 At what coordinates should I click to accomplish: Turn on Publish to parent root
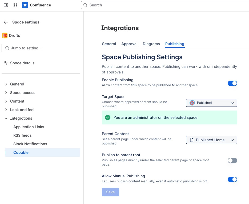[x=232, y=160]
